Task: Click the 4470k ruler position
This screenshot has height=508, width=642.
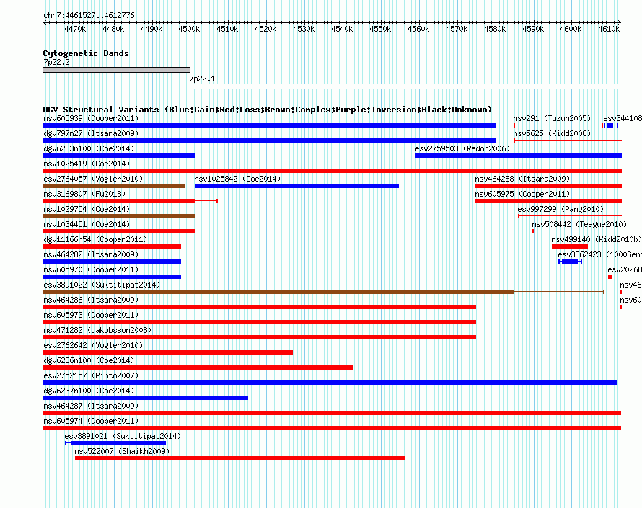Action: coord(75,29)
